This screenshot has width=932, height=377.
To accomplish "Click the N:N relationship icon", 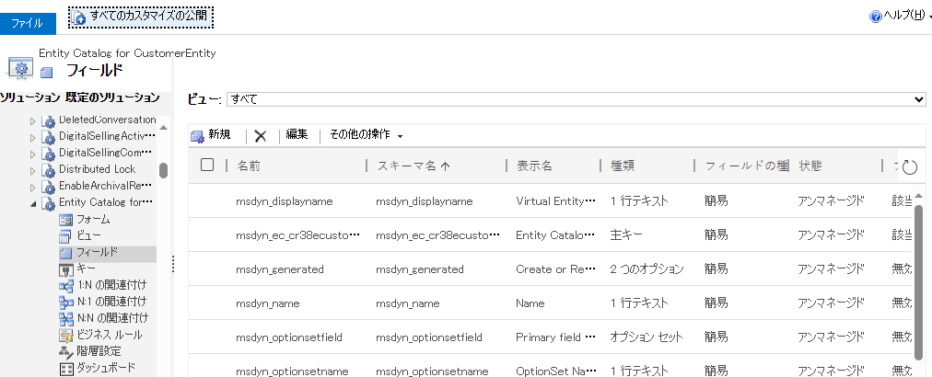I will pyautogui.click(x=65, y=319).
